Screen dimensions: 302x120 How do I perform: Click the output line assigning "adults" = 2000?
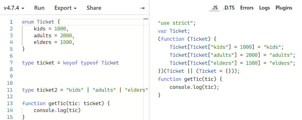233,55
